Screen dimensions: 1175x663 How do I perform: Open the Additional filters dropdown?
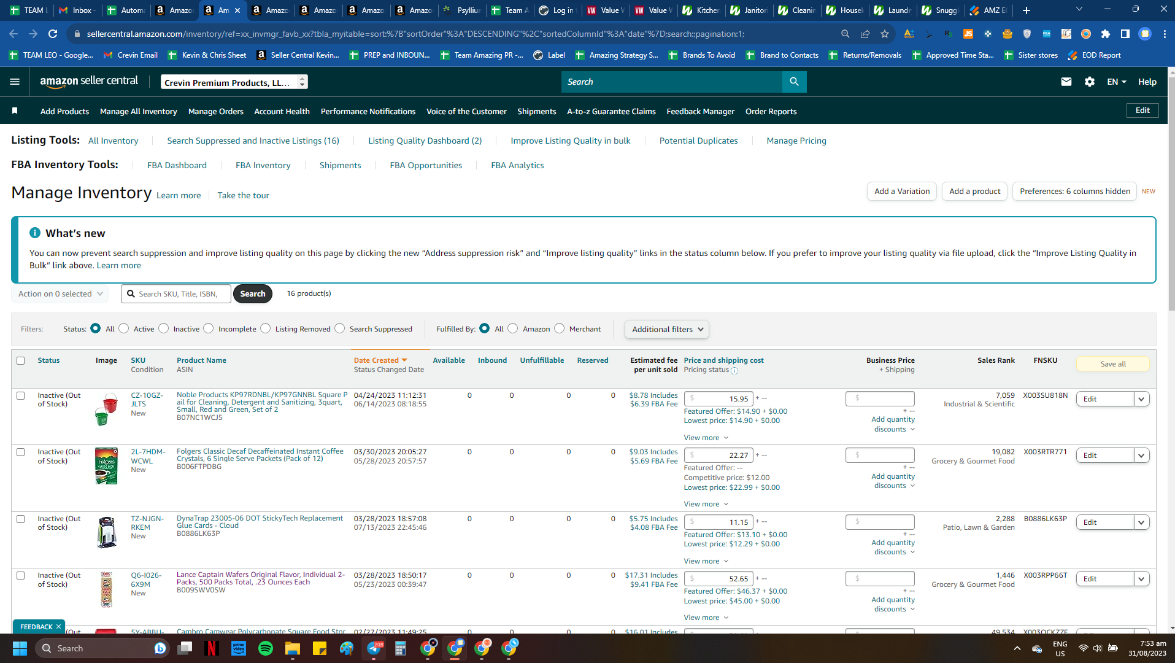667,330
